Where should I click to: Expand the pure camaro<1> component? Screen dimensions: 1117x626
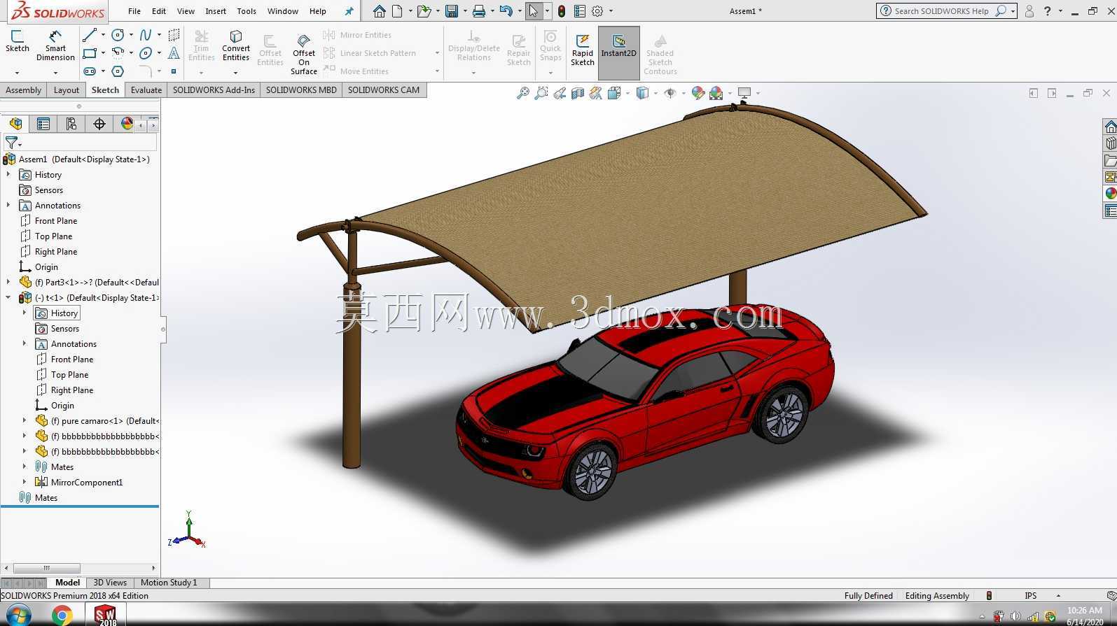tap(25, 420)
